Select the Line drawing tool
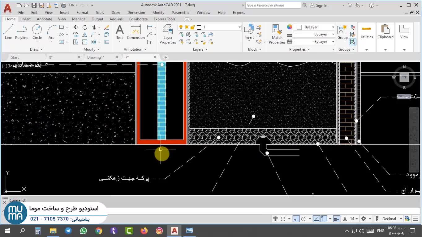This screenshot has width=422, height=237. pos(8,32)
